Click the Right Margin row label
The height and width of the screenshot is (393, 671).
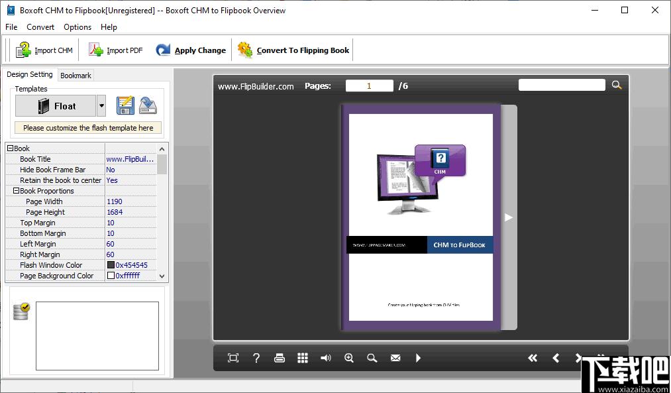[x=40, y=254]
